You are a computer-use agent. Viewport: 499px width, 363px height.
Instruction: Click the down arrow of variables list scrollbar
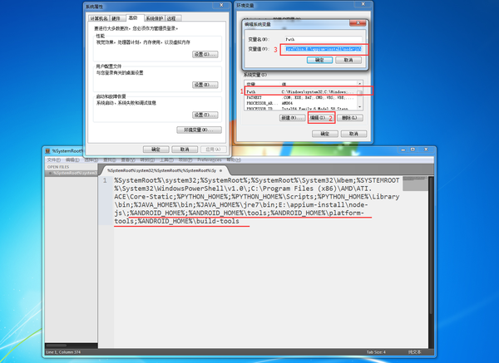pos(359,107)
